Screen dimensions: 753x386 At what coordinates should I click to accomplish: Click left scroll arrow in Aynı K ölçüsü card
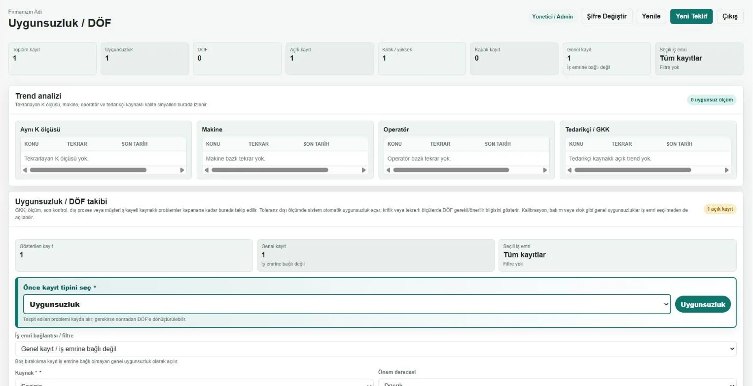[x=25, y=170]
